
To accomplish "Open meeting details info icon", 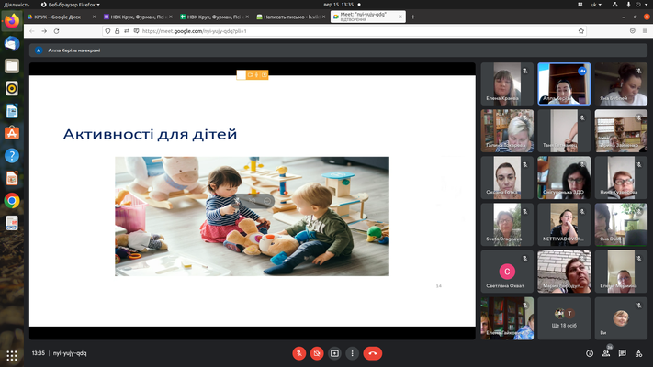I will click(x=590, y=353).
